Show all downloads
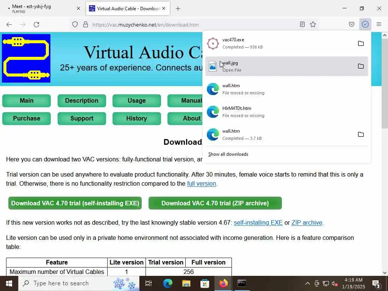 tap(228, 154)
